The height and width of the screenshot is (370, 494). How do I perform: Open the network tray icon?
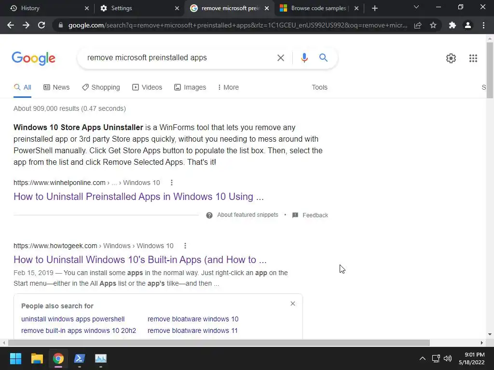[x=436, y=358]
